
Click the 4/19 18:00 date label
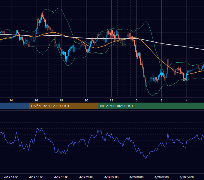pos(61,177)
